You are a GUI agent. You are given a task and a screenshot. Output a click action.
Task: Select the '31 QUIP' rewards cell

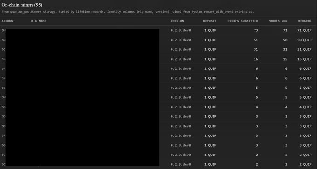coord(304,49)
